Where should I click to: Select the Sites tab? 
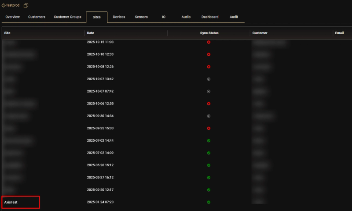(96, 17)
